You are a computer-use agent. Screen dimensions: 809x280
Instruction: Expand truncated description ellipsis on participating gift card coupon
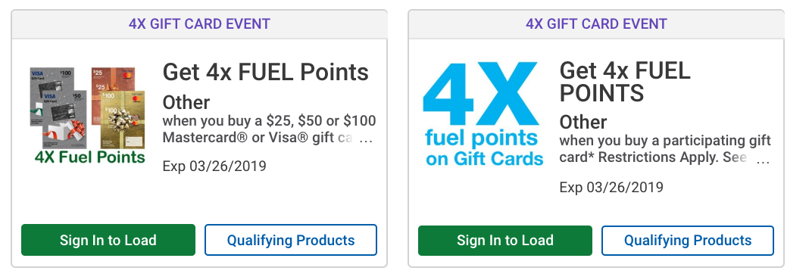tap(763, 160)
